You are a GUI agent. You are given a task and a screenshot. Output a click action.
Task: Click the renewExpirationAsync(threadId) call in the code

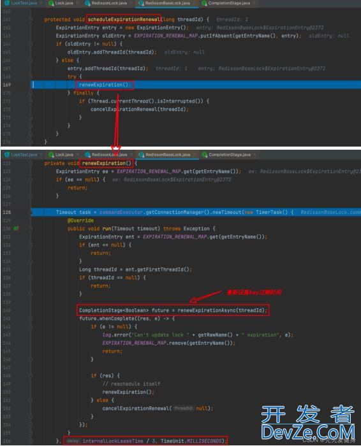223,310
